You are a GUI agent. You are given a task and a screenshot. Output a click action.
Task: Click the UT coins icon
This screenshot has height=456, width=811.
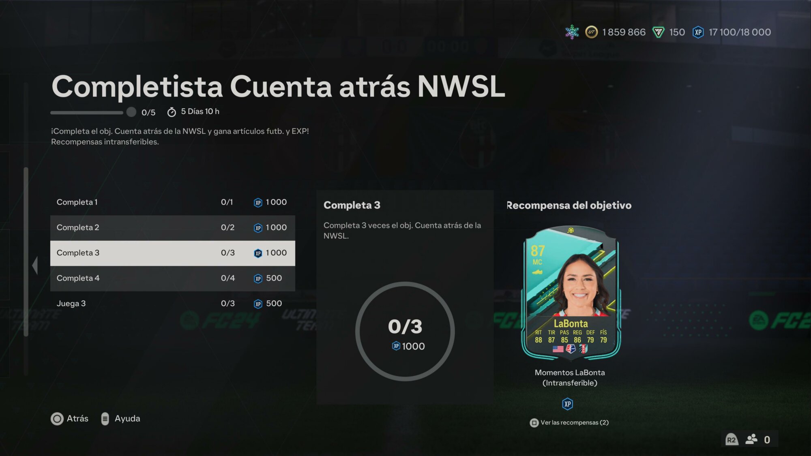[x=592, y=32]
